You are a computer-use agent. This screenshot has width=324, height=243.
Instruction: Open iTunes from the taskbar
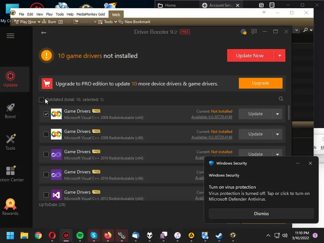point(178,235)
